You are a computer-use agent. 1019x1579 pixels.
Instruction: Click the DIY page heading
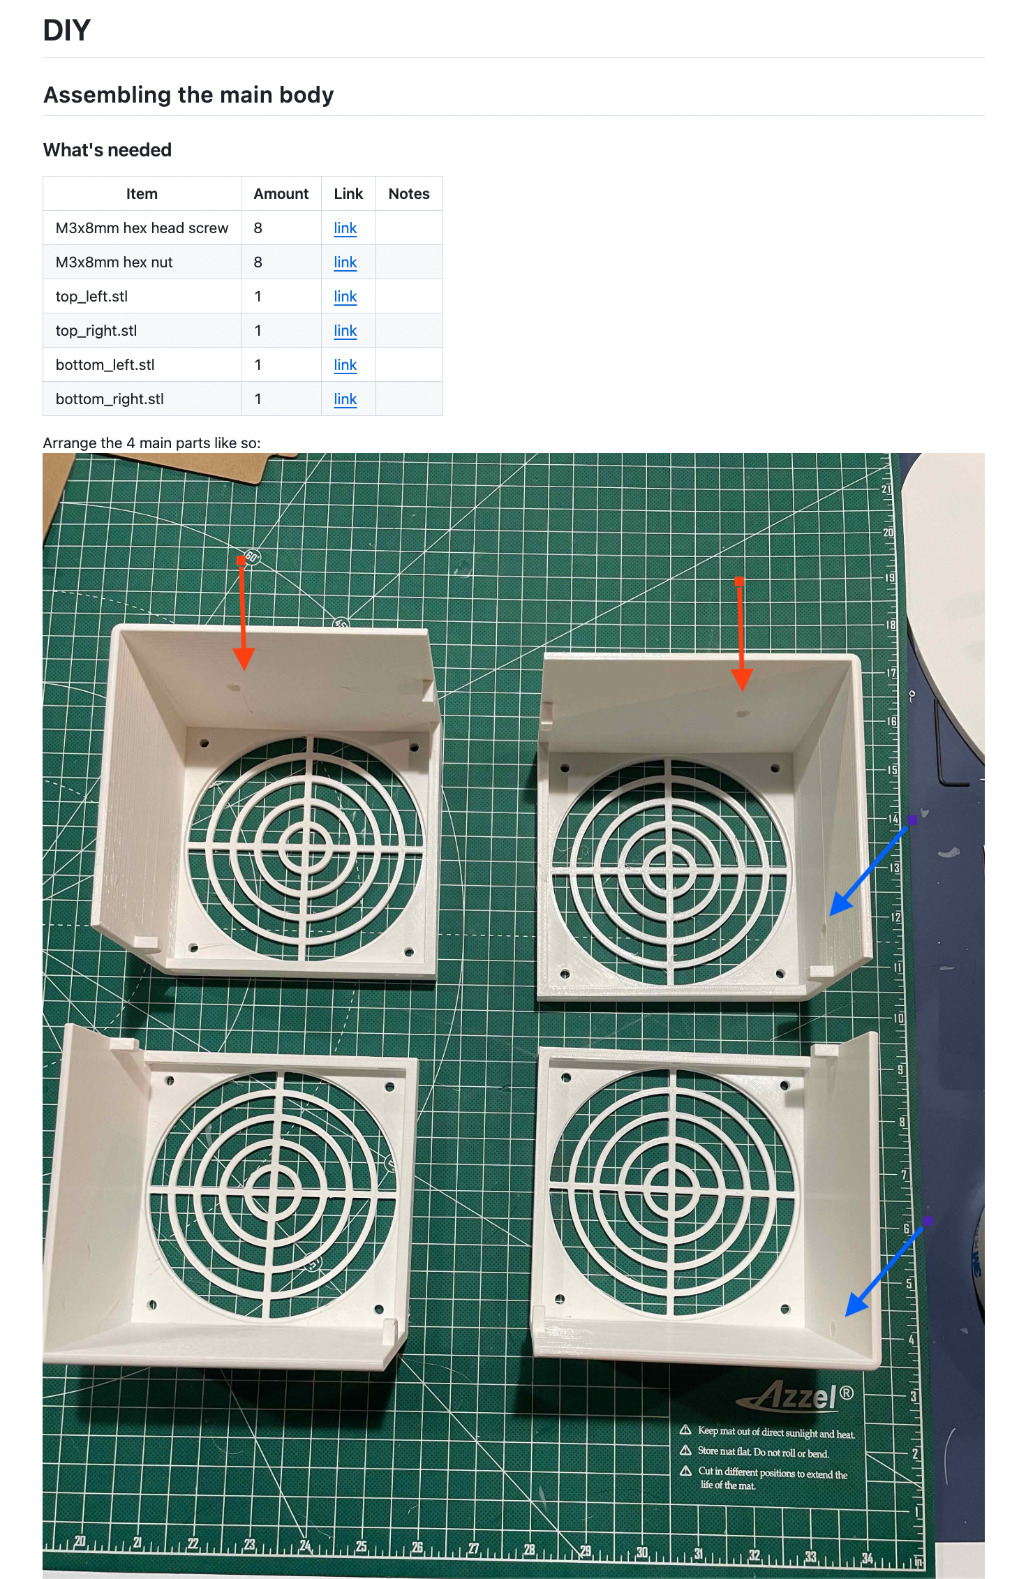[x=67, y=30]
